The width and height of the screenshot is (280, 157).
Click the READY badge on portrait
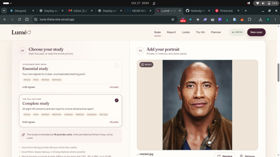click(x=146, y=64)
